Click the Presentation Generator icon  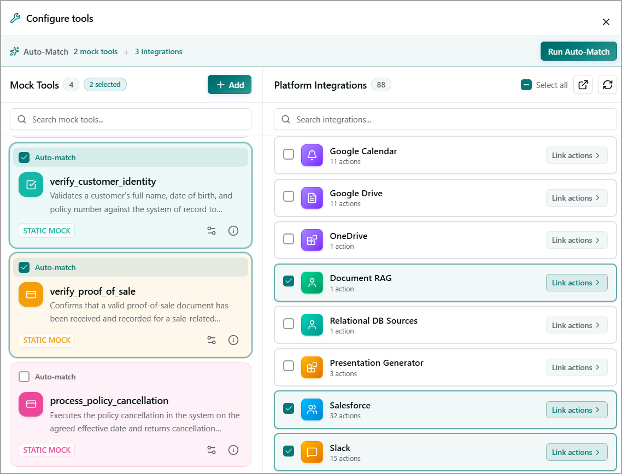[312, 367]
